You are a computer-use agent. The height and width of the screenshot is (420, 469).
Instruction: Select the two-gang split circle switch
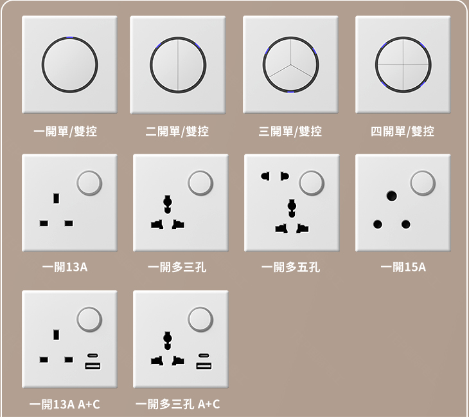coord(178,65)
